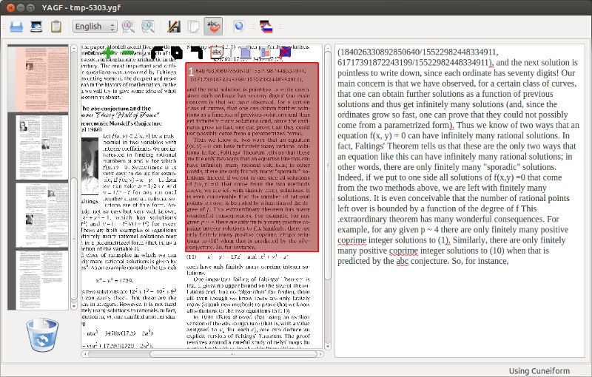Click inside the recognized text editor area
Image resolution: width=592 pixels, height=377 pixels.
(x=459, y=200)
